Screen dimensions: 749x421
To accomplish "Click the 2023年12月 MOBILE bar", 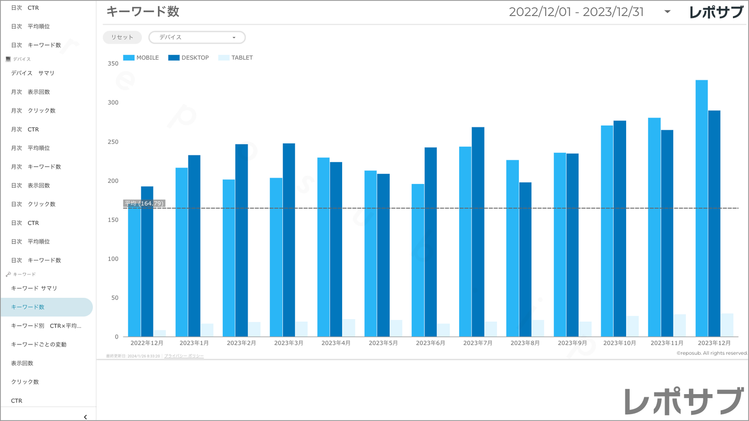I will click(701, 207).
